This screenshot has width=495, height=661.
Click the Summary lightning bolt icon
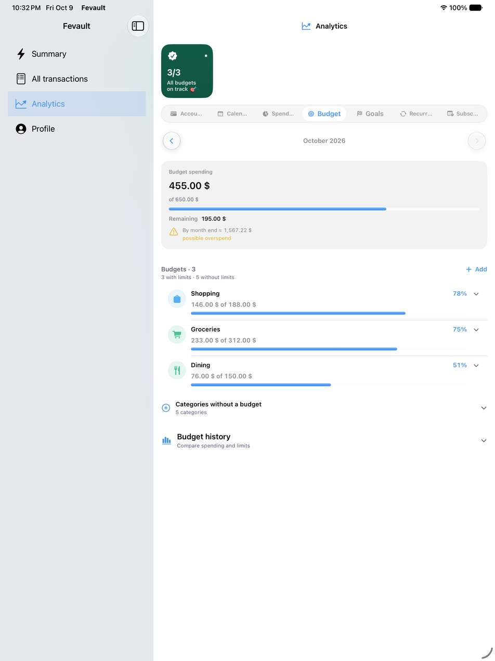click(21, 54)
